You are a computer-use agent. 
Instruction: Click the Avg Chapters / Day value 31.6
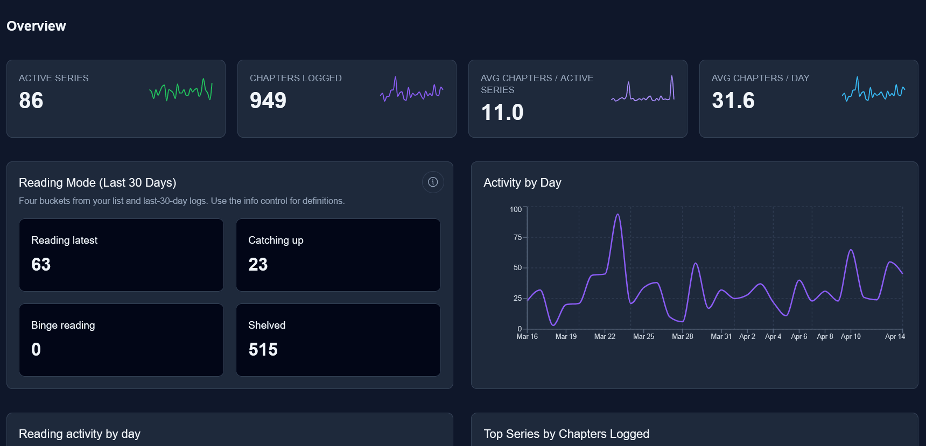click(733, 101)
